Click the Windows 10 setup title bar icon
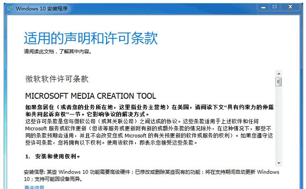Viewport: 306px width, 189px height. (10, 8)
